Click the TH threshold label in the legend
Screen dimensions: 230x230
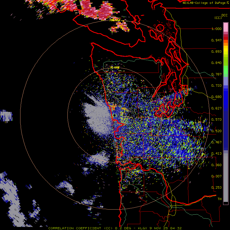[220, 199]
